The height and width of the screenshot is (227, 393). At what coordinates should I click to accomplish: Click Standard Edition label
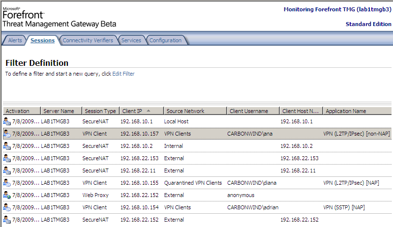point(368,24)
